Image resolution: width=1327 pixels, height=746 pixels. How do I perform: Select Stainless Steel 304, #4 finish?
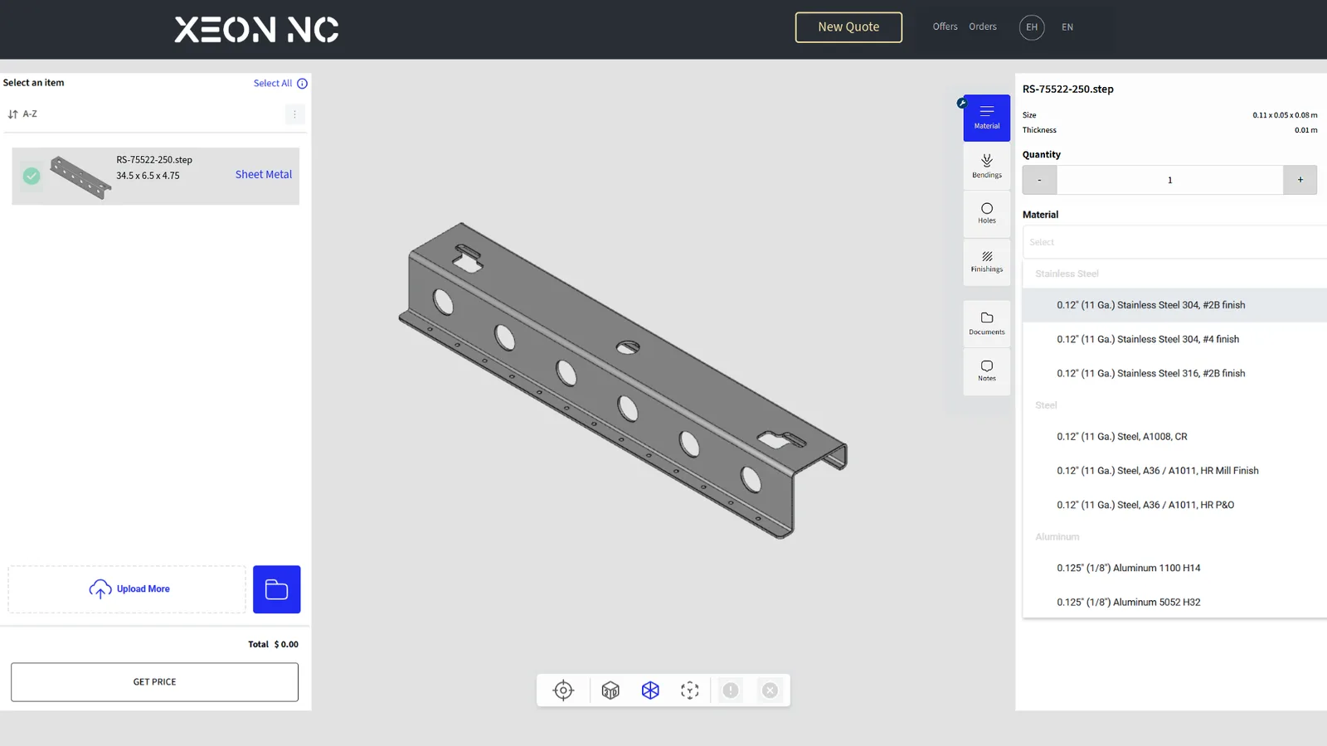tap(1174, 339)
